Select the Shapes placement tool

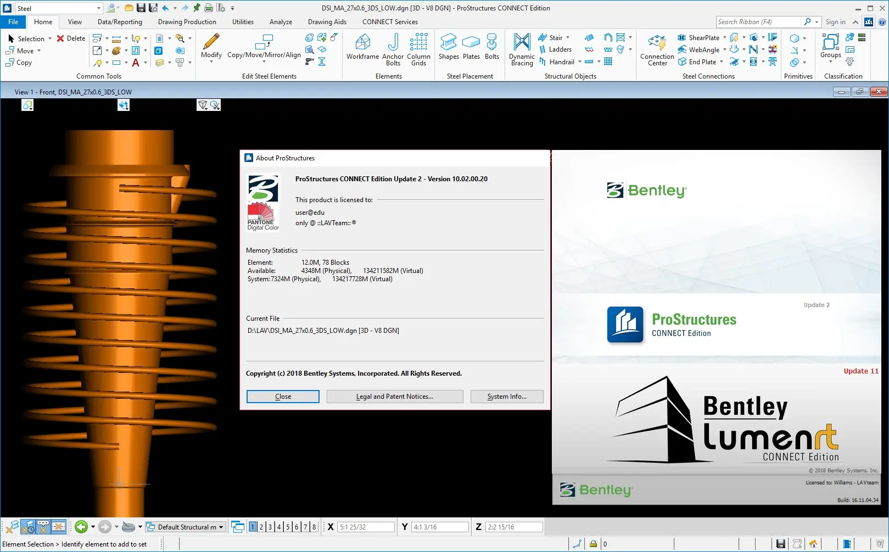[x=449, y=46]
